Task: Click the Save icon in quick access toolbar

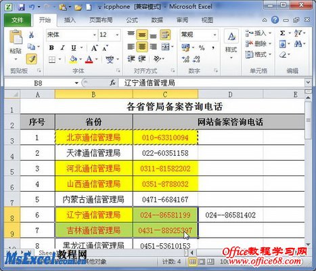Action: pyautogui.click(x=22, y=7)
